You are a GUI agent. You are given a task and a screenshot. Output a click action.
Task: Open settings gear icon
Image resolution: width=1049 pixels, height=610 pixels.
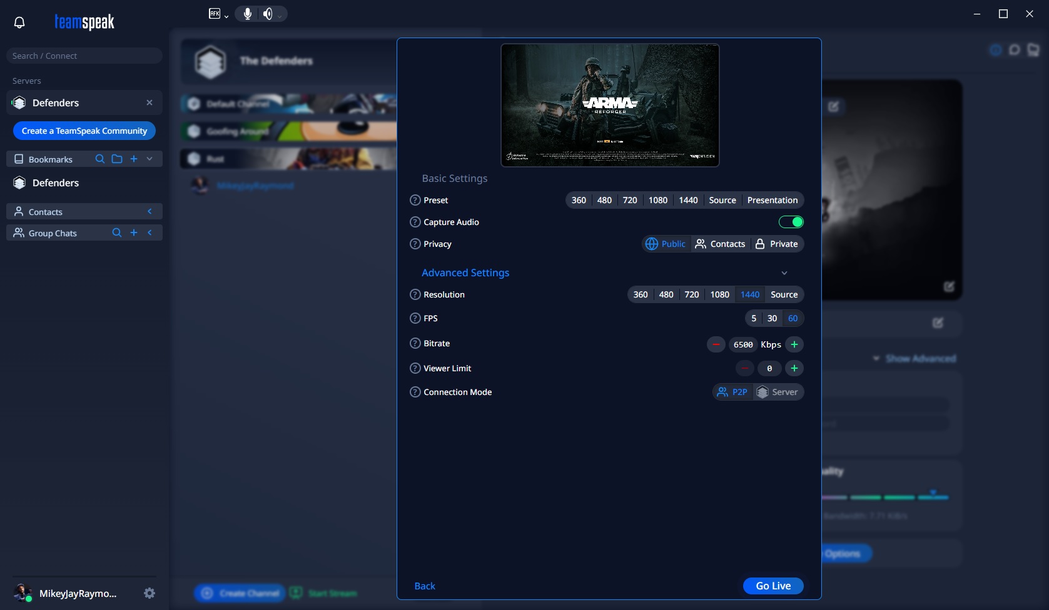[149, 593]
